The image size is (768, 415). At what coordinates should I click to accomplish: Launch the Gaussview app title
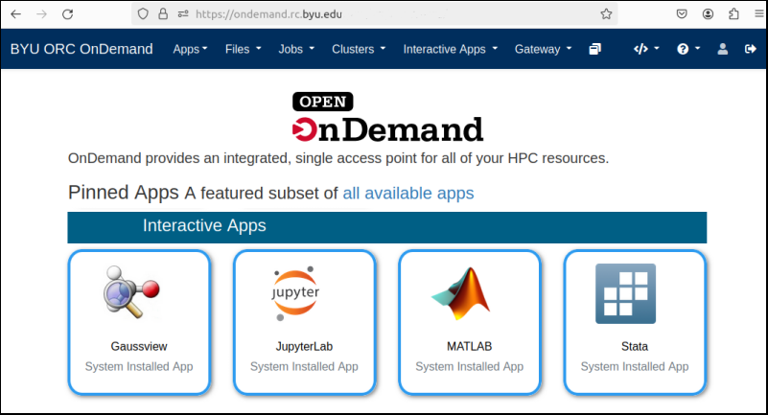(139, 347)
